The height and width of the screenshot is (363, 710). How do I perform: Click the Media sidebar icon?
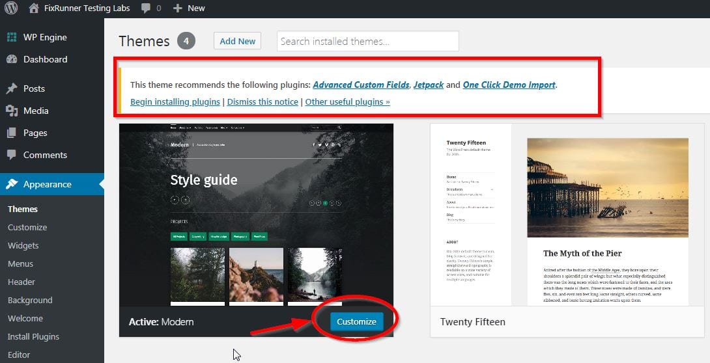(x=12, y=111)
